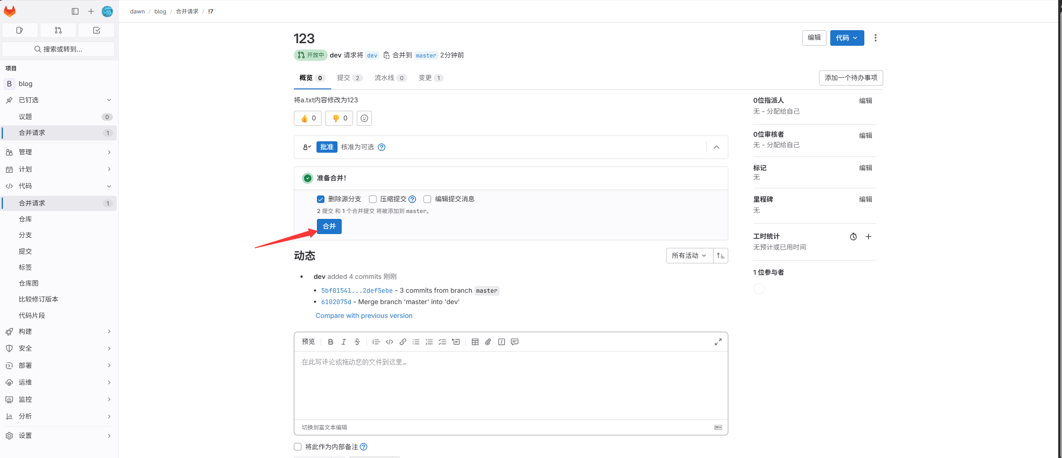1062x458 pixels.
Task: Open Branches in the Code sidebar menu
Action: (59, 235)
